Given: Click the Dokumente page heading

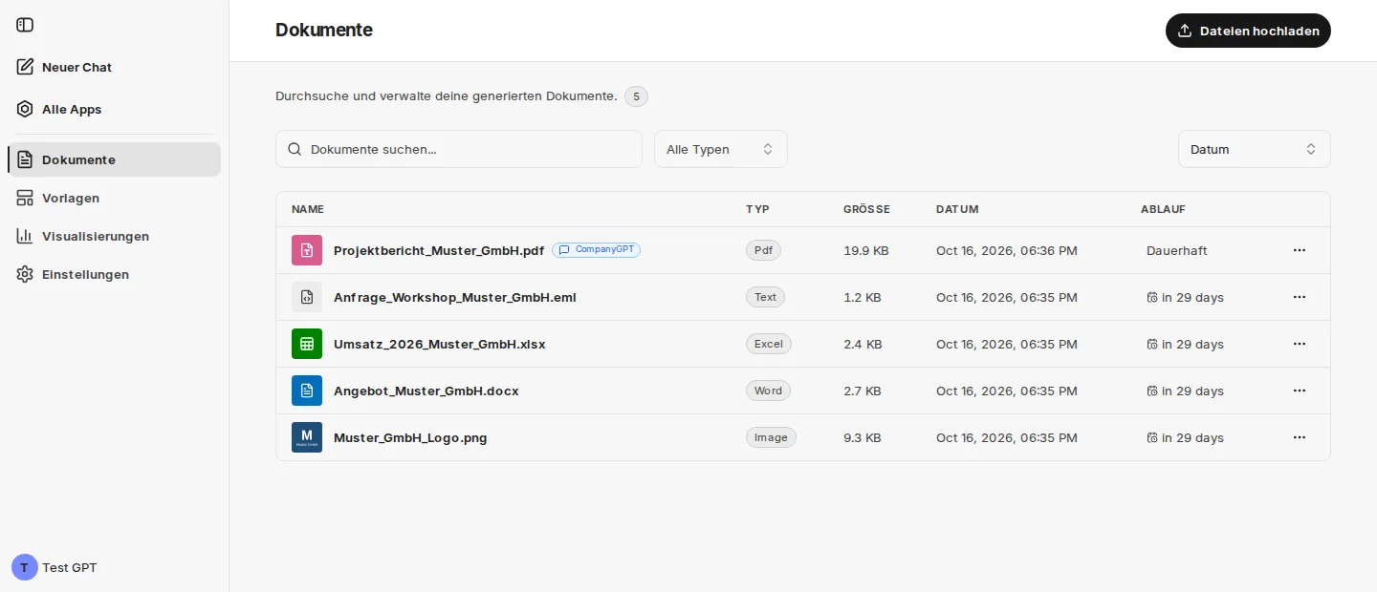Looking at the screenshot, I should tap(324, 30).
